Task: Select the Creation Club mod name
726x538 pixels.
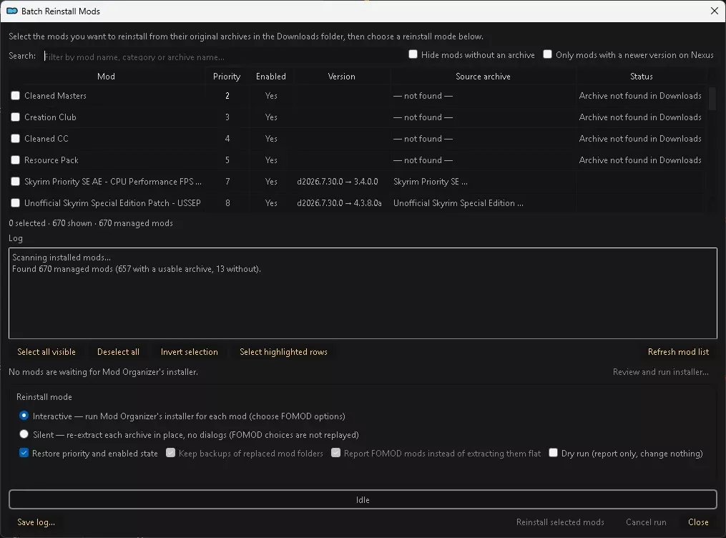Action: (50, 117)
